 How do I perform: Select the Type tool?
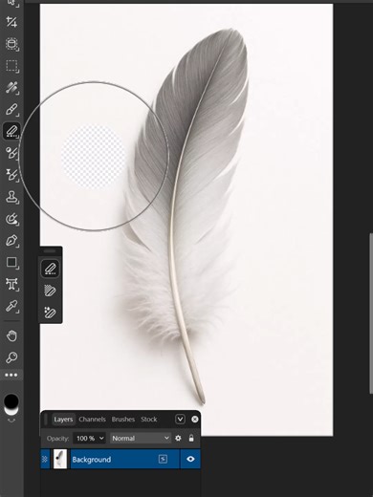click(x=11, y=284)
